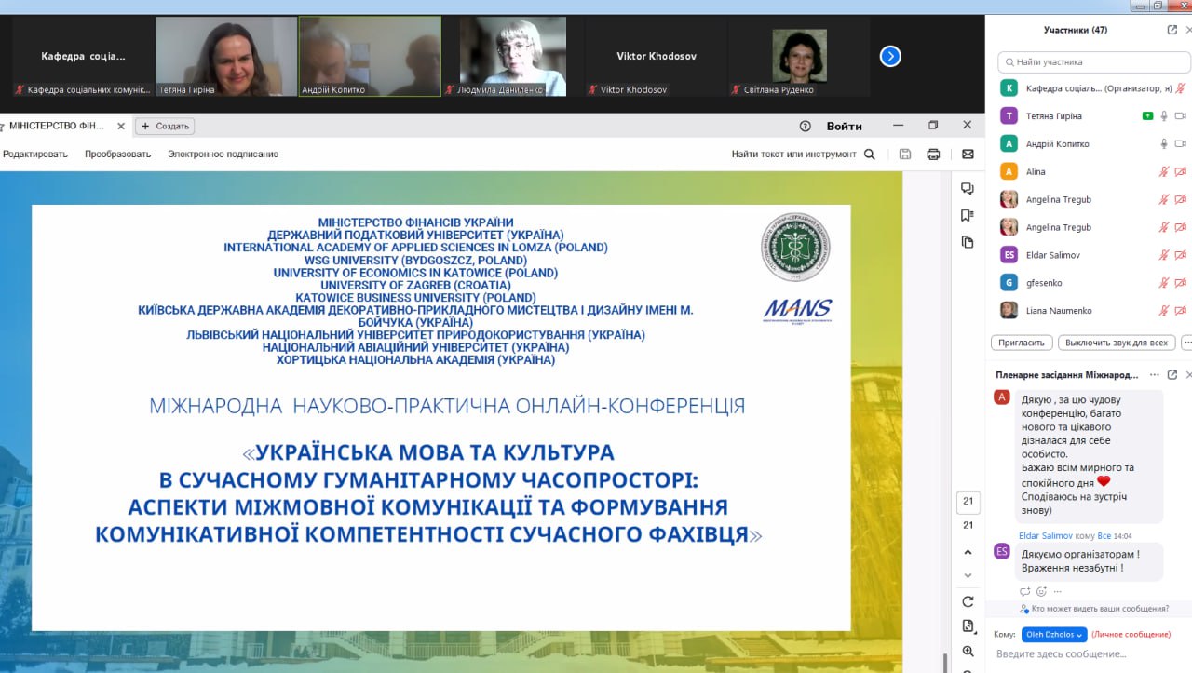Click the MANS logo on the slide
1192x673 pixels.
(797, 310)
